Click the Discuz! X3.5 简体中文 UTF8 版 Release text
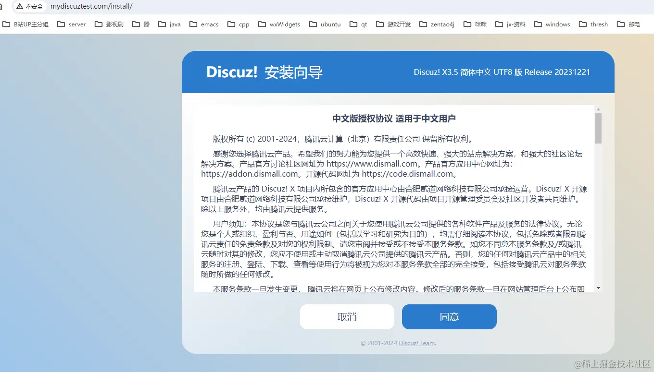654x372 pixels. (502, 72)
